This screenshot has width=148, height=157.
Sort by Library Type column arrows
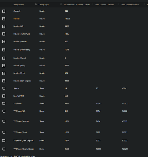61,4
